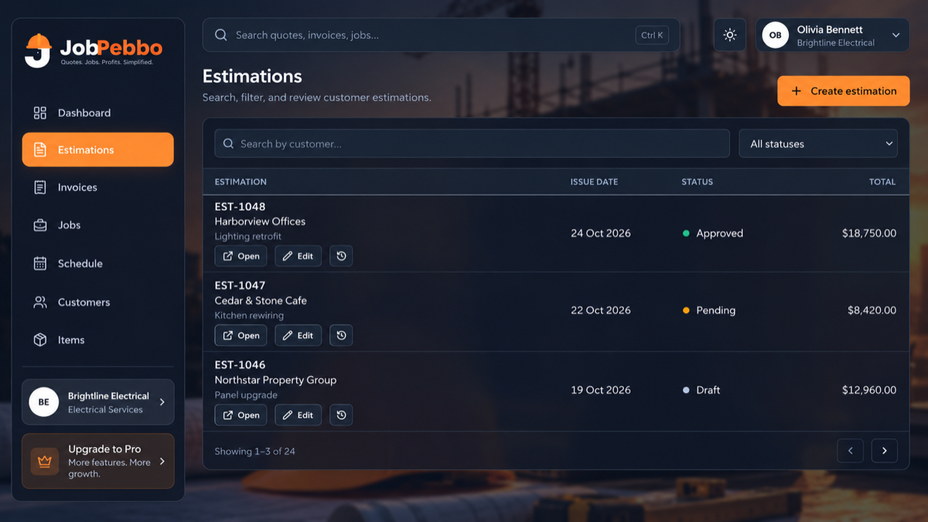The height and width of the screenshot is (522, 928).
Task: Click the Schedule calendar icon in sidebar
Action: coord(40,264)
